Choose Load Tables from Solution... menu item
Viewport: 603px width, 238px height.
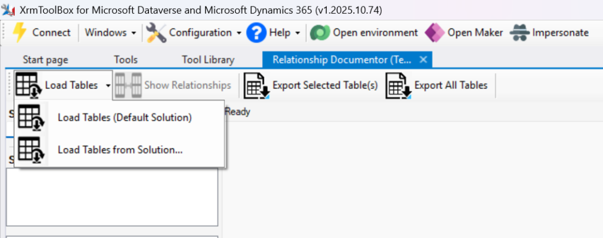[x=120, y=150]
